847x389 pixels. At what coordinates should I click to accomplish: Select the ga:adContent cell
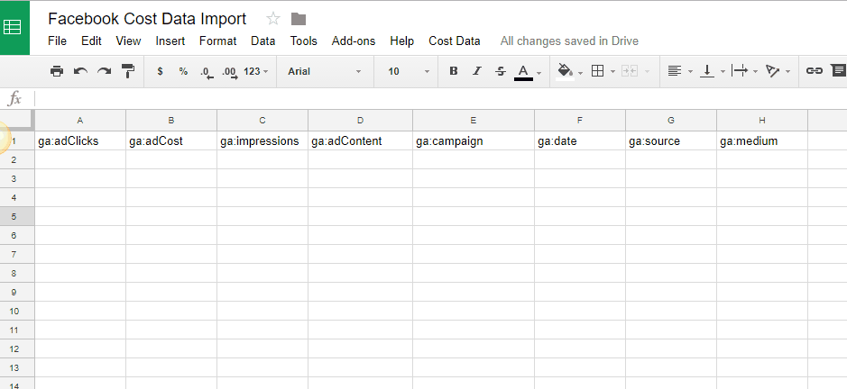[x=360, y=140]
